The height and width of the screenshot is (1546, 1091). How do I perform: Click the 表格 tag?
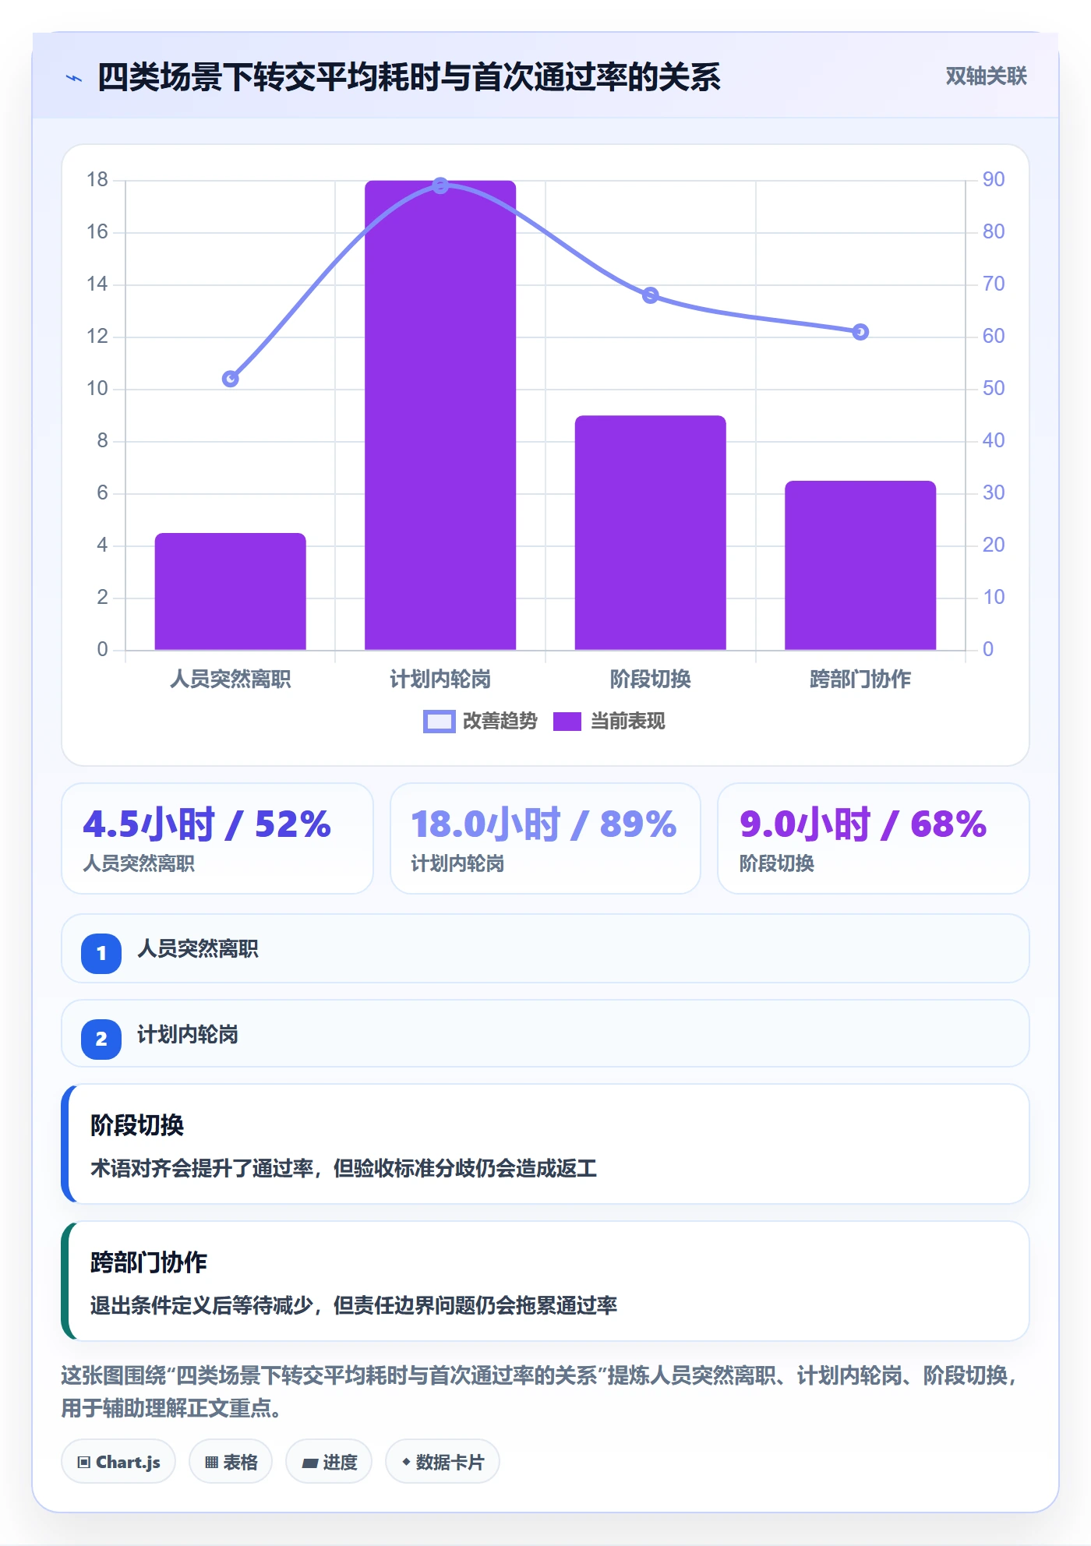tap(231, 1462)
